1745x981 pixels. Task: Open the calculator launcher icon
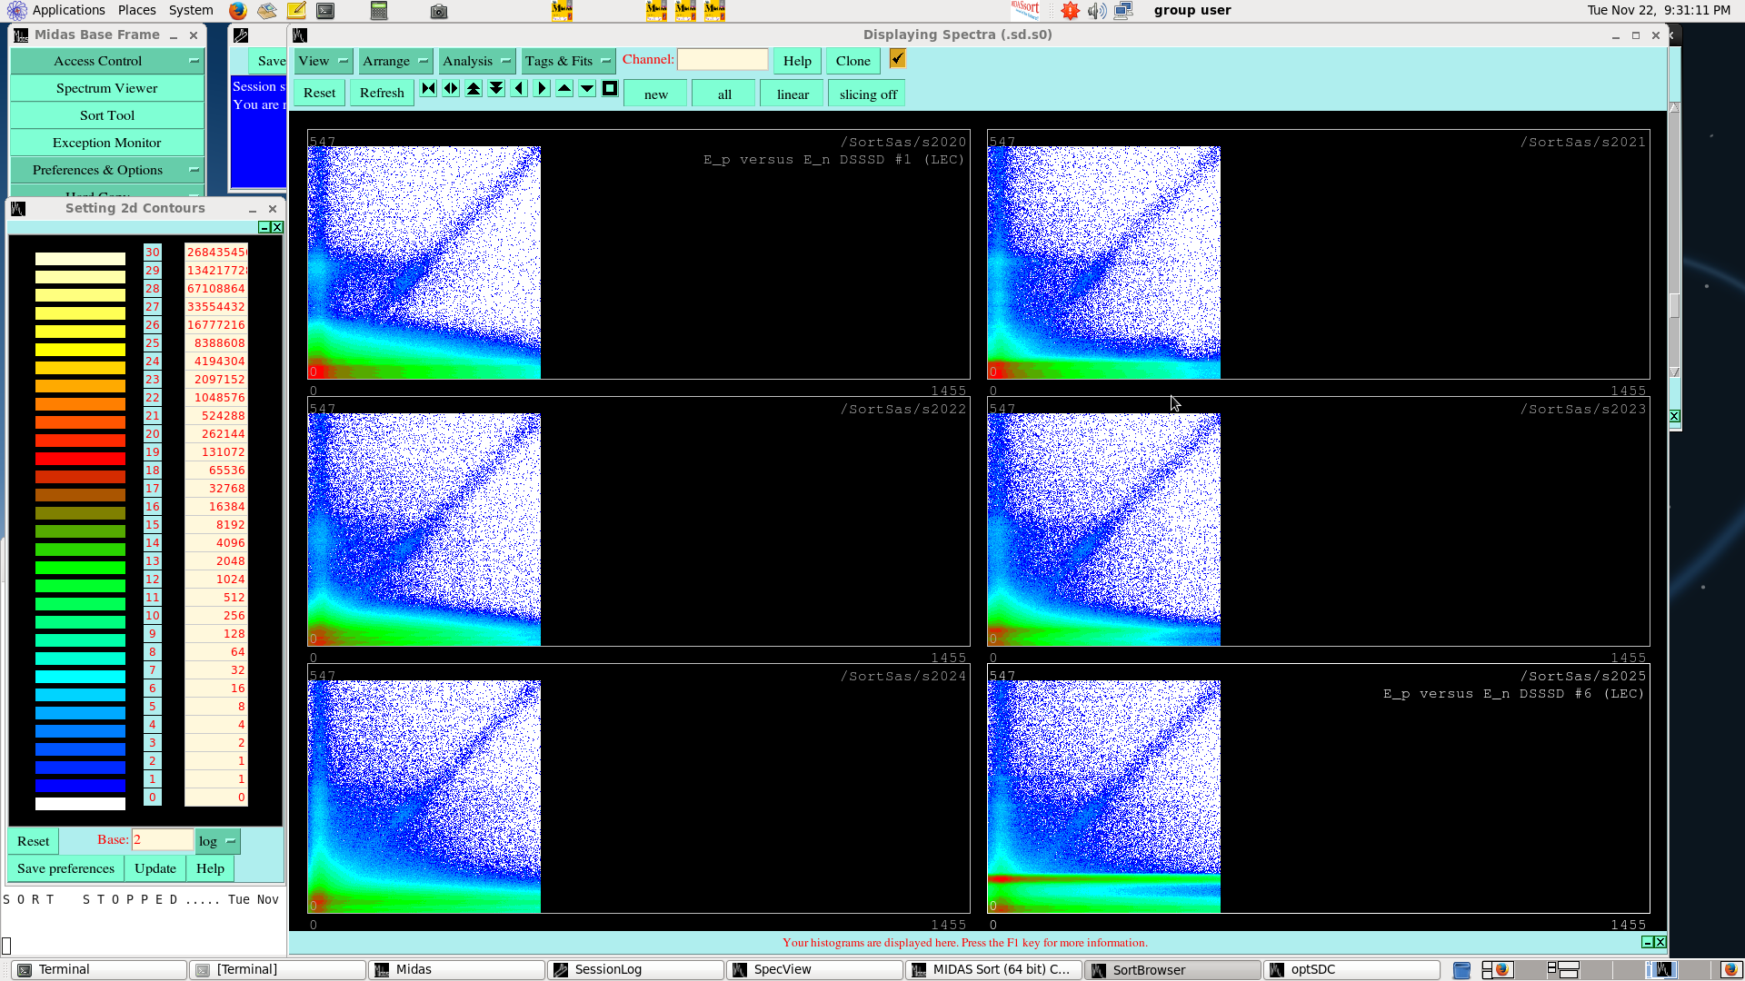click(379, 11)
